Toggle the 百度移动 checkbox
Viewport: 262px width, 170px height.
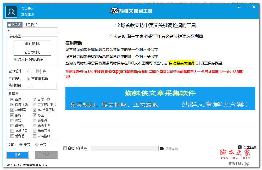12,105
